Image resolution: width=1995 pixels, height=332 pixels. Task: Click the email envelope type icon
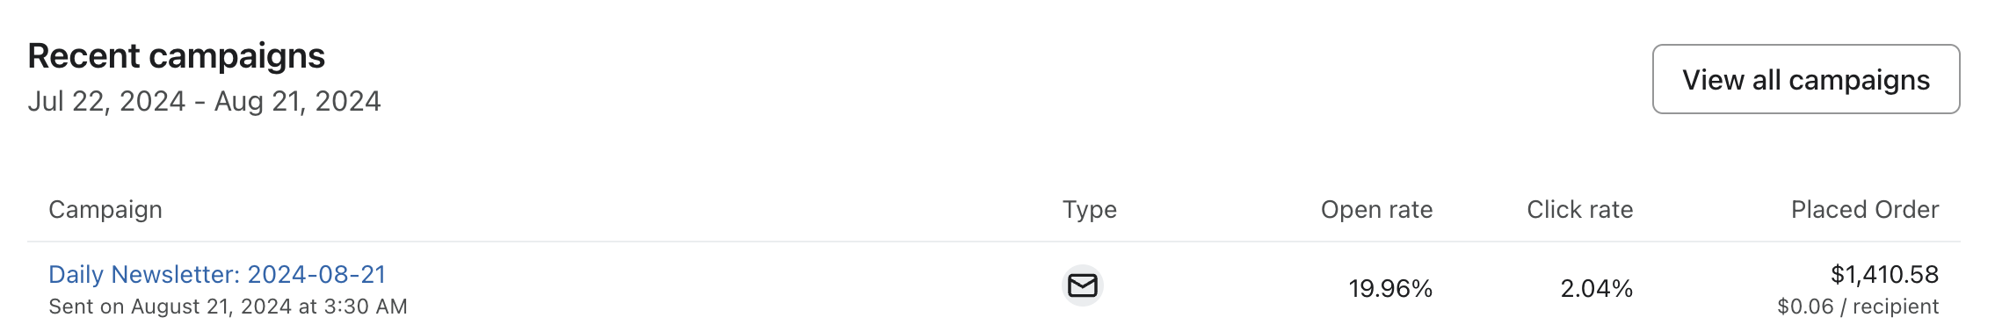(1083, 285)
